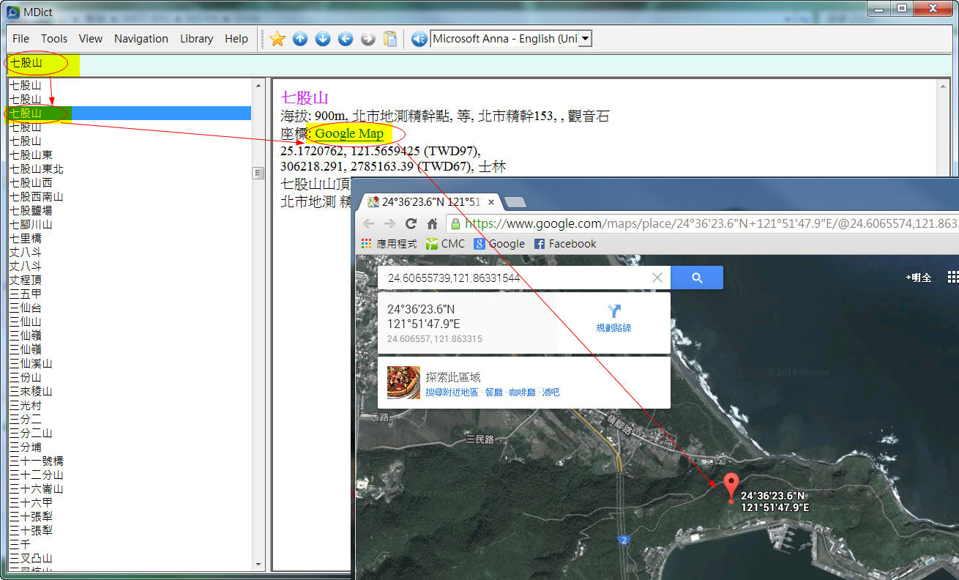This screenshot has height=580, width=959.
Task: Open the Tools menu
Action: point(54,39)
